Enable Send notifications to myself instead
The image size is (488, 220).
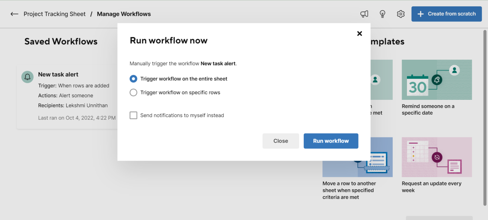pyautogui.click(x=133, y=115)
